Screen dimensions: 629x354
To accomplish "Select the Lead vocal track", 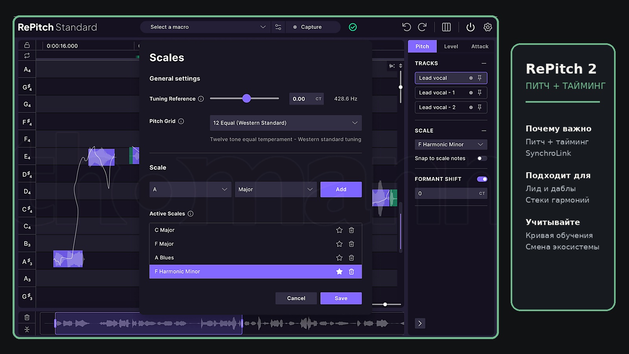I will click(x=451, y=78).
